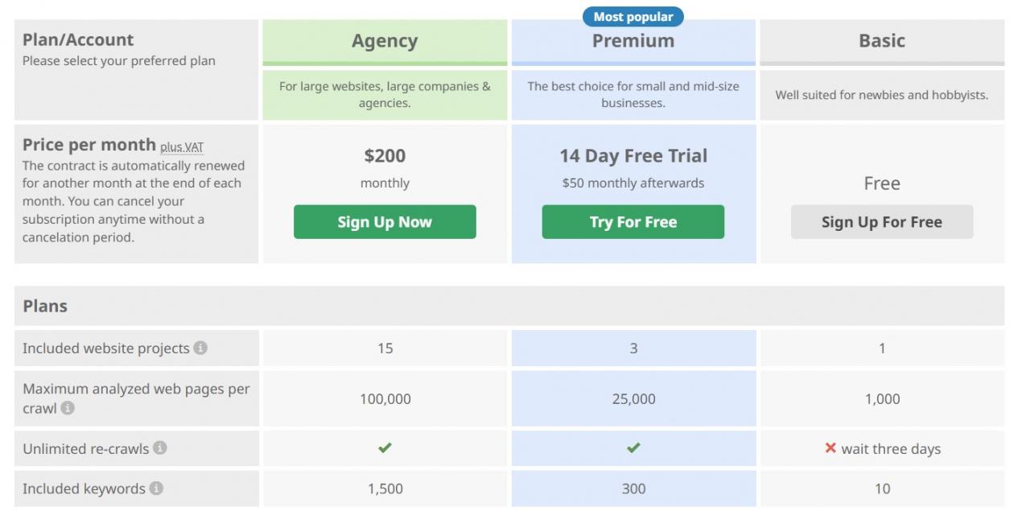The width and height of the screenshot is (1022, 511).
Task: Click the $200 Agency price
Action: coord(385,155)
